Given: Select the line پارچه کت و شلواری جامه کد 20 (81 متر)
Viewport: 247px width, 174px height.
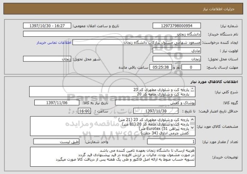Looking at the screenshot, I should (156, 124).
